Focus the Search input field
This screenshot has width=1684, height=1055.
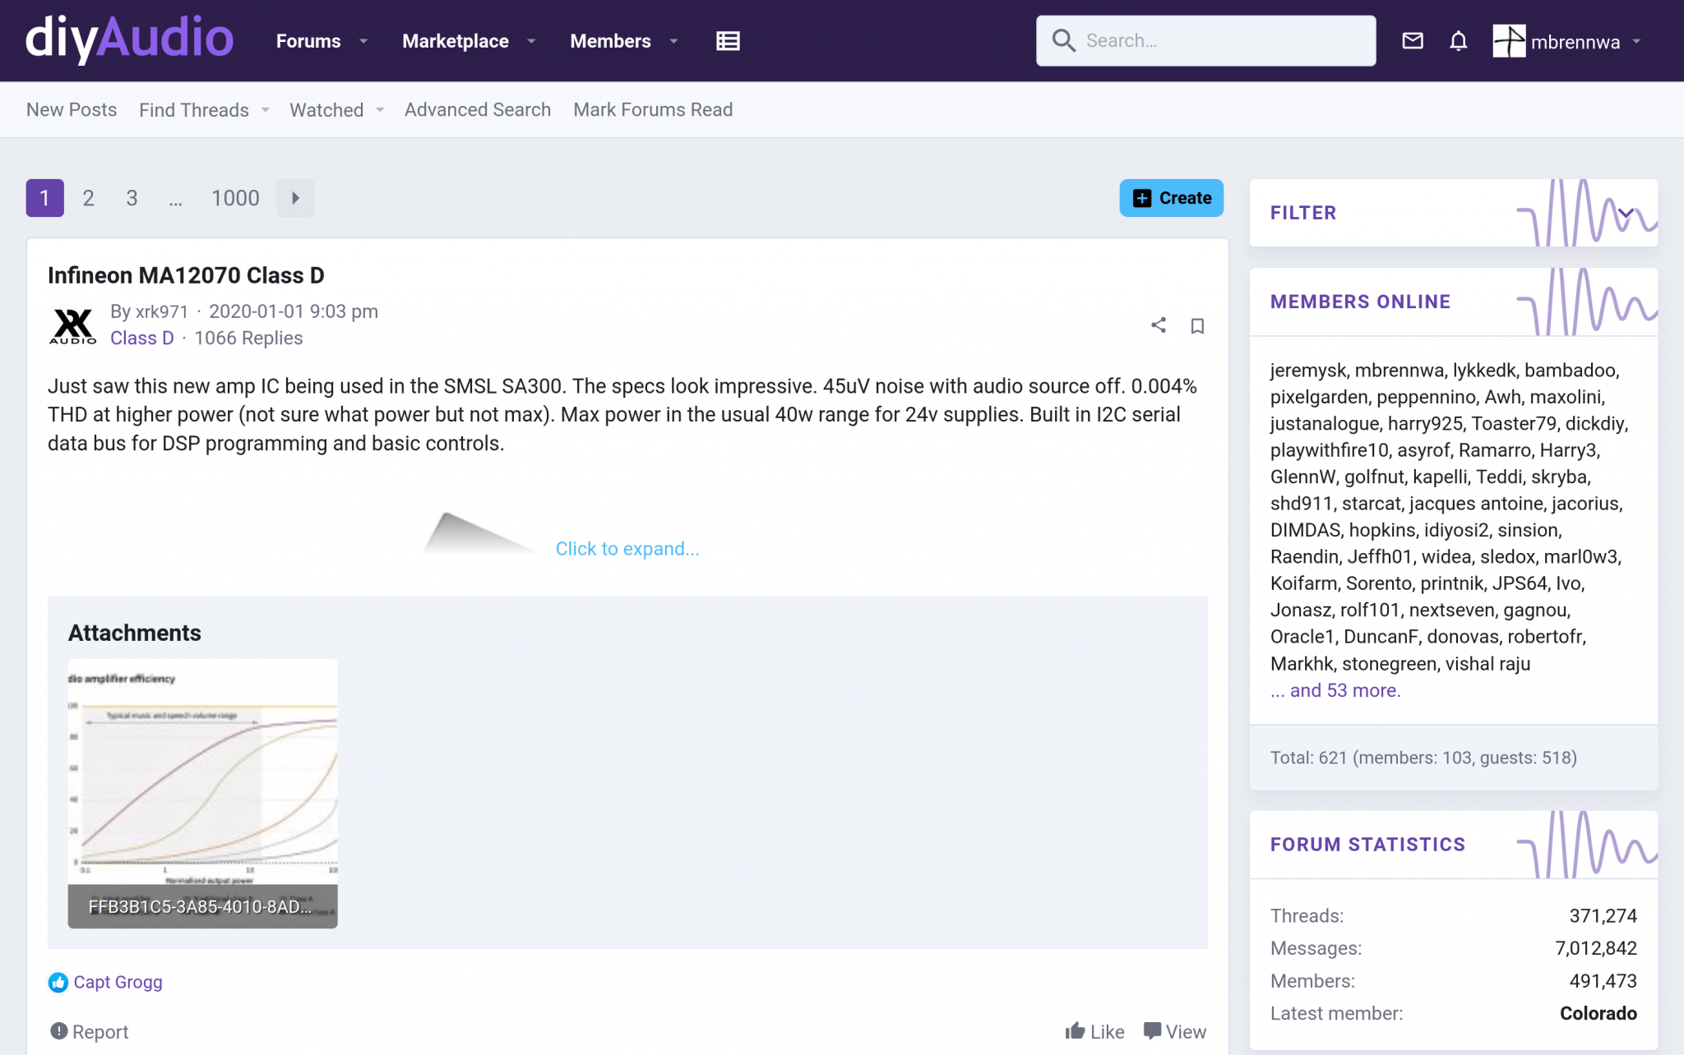coord(1205,40)
